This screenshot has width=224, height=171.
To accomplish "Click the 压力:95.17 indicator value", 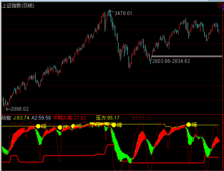I will pos(108,118).
